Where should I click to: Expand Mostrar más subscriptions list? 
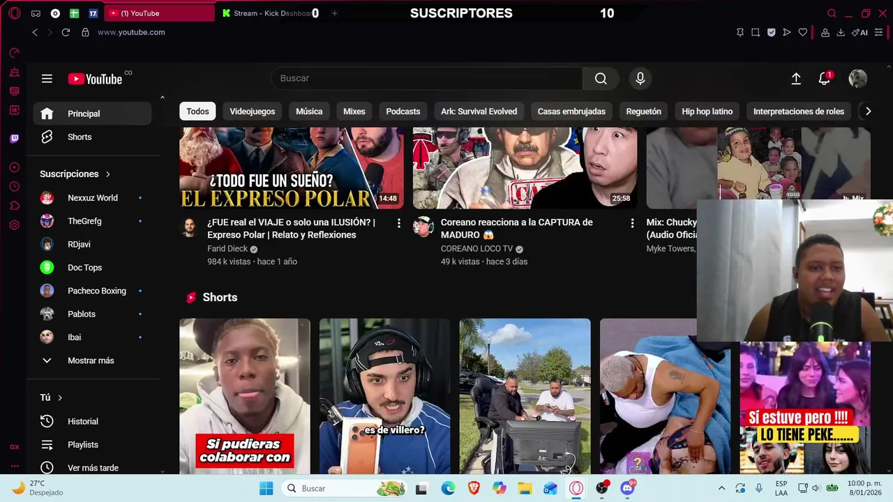click(93, 360)
